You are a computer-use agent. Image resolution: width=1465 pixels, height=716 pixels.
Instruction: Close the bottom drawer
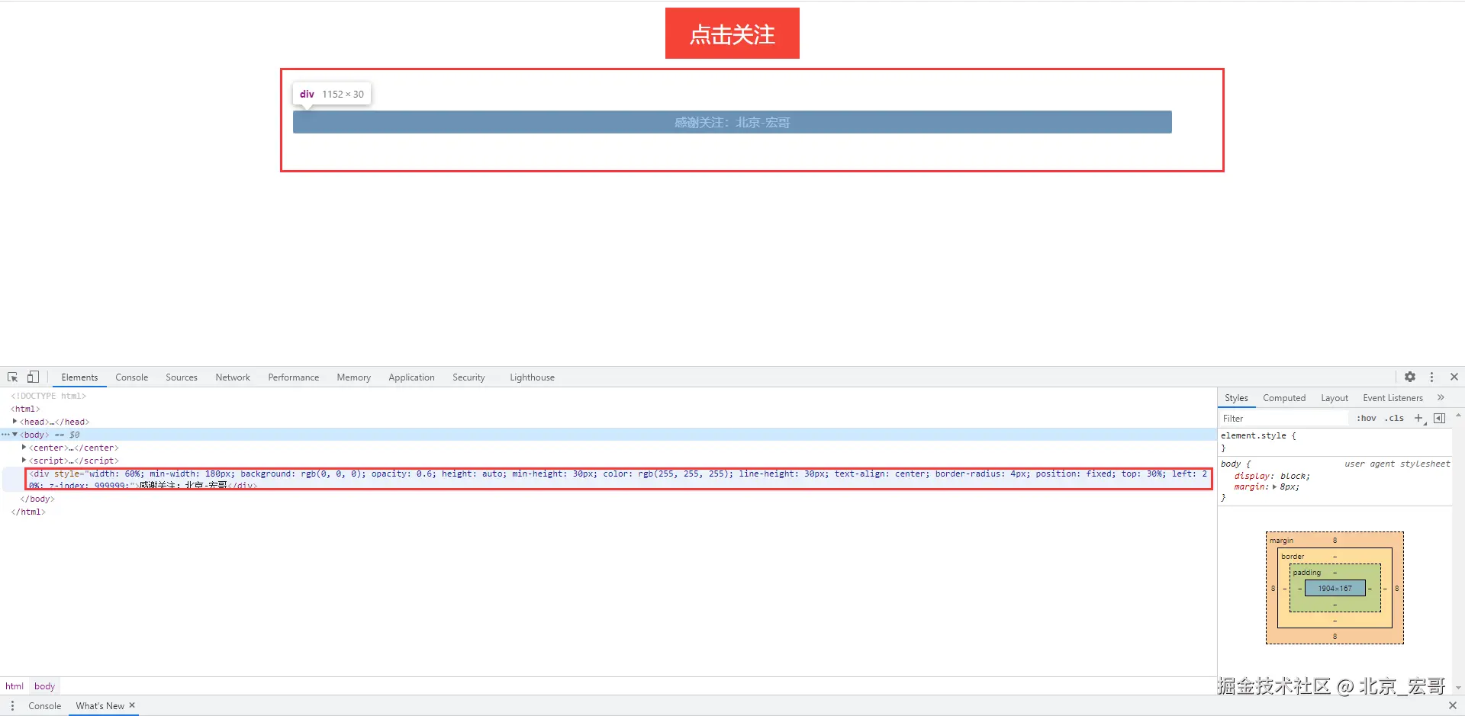click(1453, 706)
